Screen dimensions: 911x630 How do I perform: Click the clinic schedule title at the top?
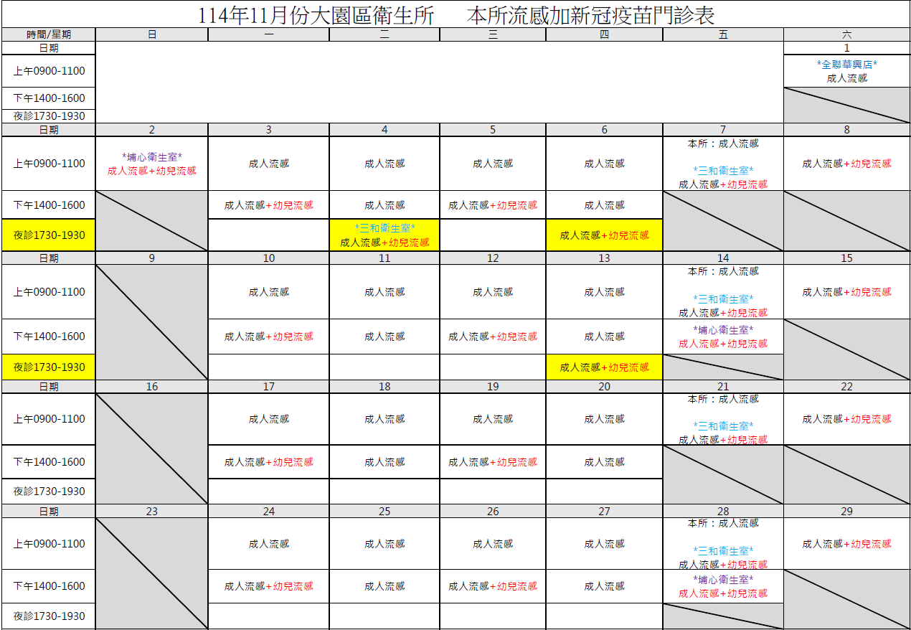point(456,15)
